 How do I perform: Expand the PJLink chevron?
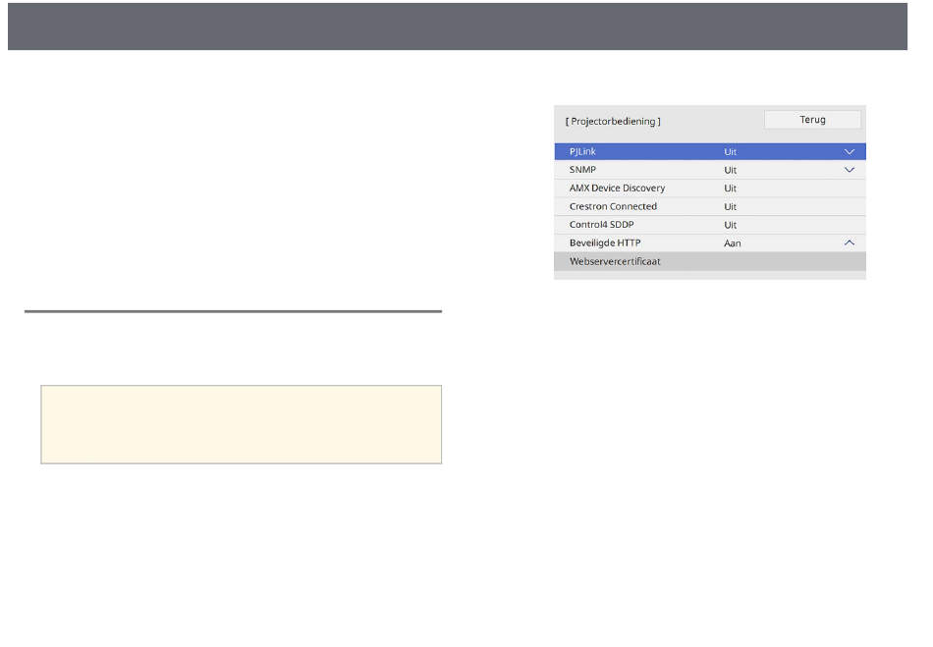coord(850,151)
